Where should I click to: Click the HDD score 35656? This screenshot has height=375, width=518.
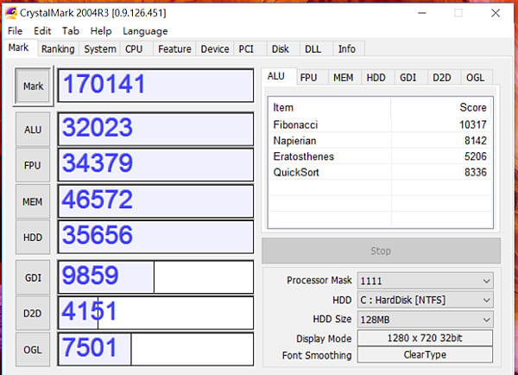[x=156, y=237]
